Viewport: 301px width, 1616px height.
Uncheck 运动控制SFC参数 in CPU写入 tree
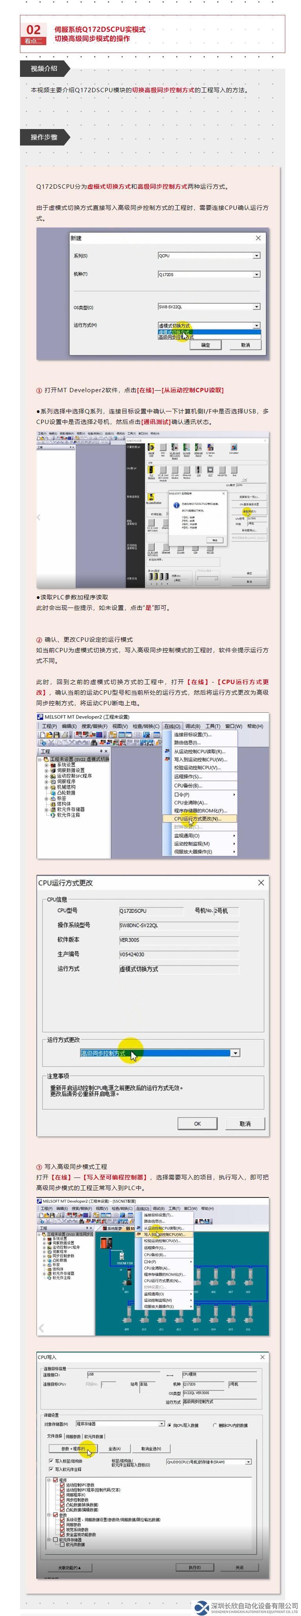pos(62,1485)
